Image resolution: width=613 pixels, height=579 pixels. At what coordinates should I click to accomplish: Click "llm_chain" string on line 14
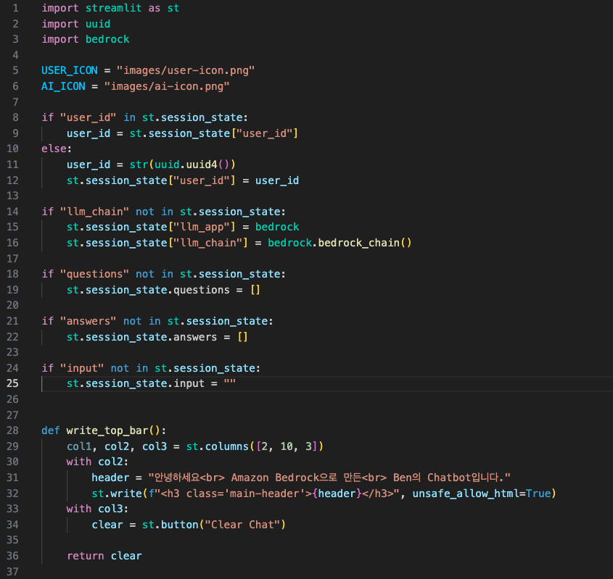click(94, 212)
